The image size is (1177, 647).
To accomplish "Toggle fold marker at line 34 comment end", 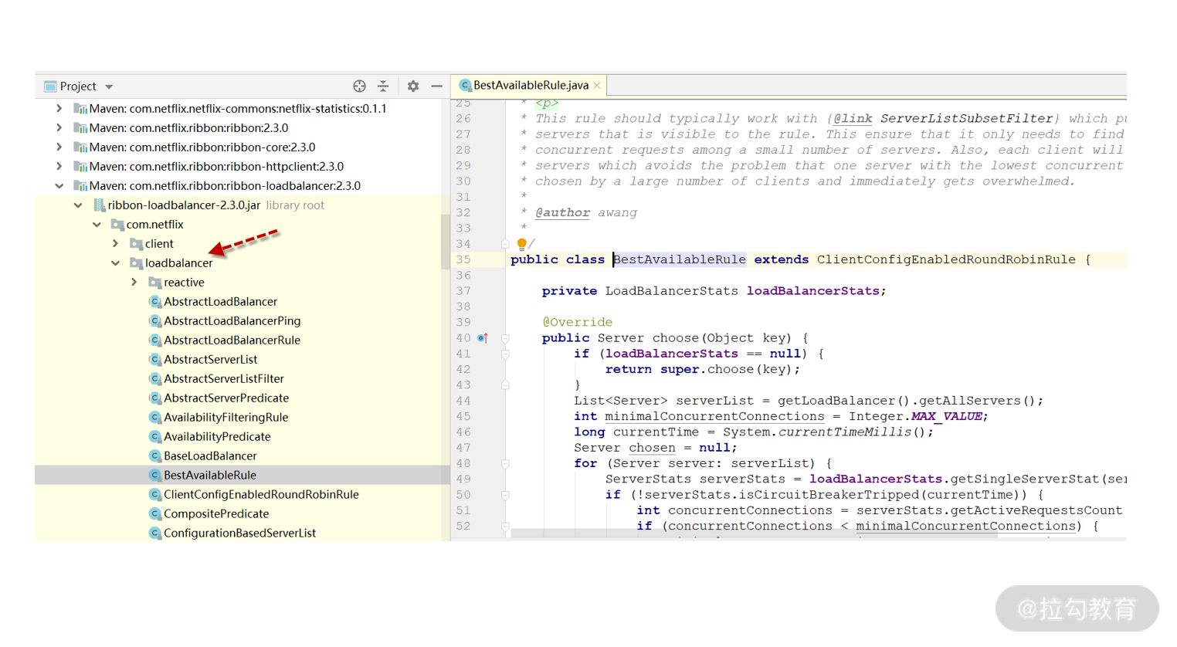I will (505, 244).
